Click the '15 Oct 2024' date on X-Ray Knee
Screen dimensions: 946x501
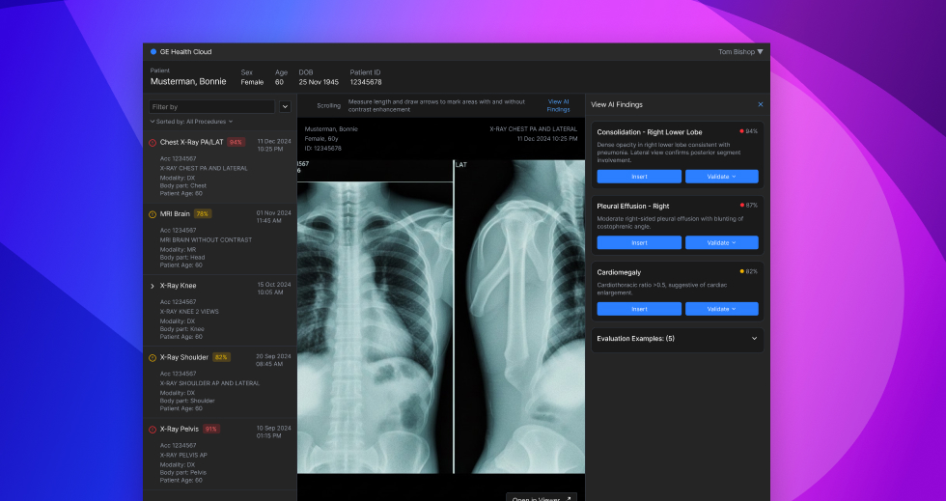coord(274,285)
